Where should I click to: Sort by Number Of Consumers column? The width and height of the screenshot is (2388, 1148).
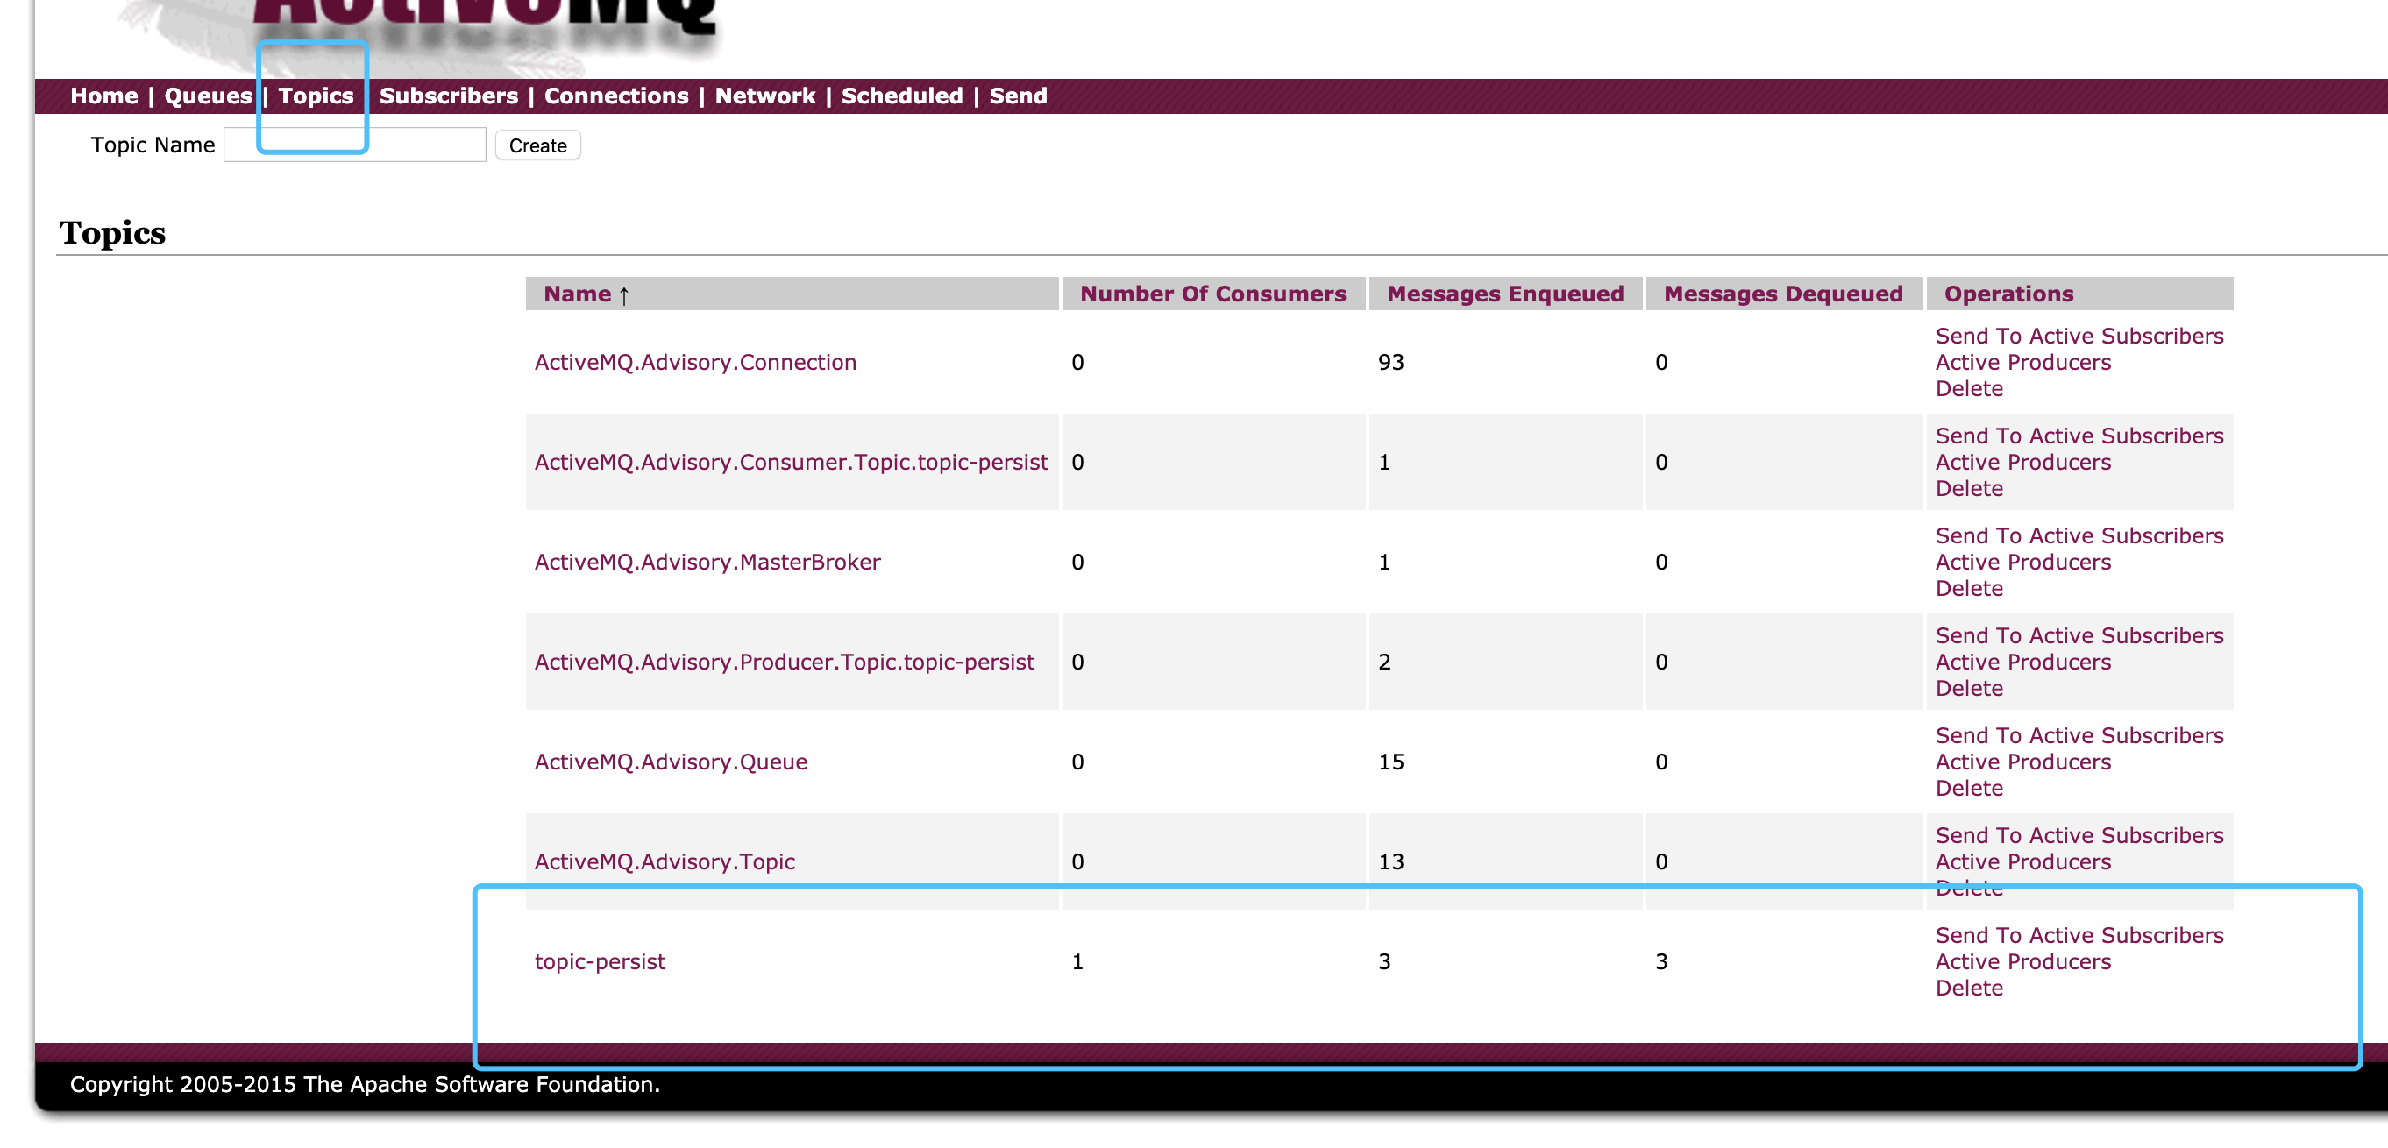click(1212, 294)
